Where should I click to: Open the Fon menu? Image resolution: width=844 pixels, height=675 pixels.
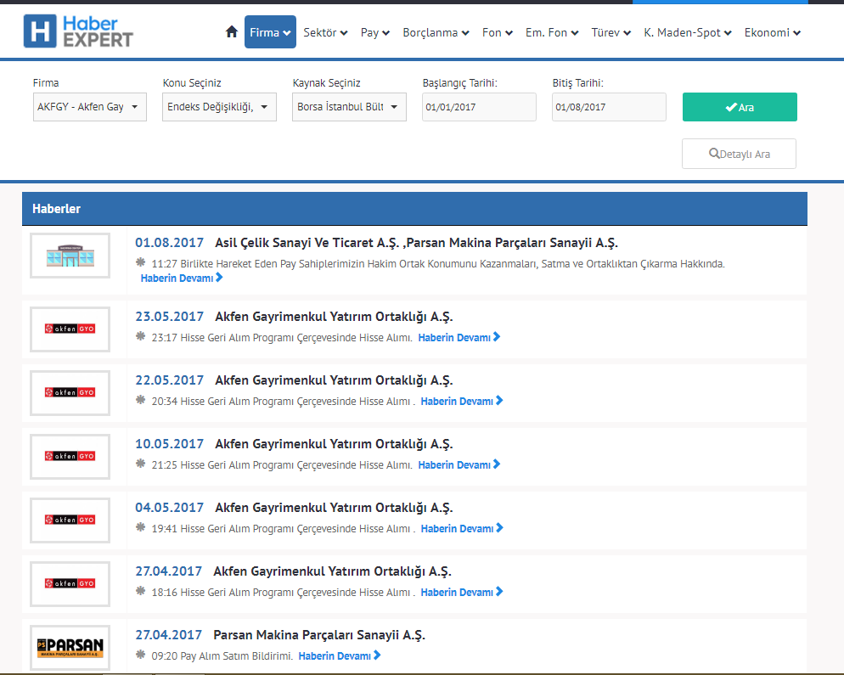pyautogui.click(x=498, y=32)
